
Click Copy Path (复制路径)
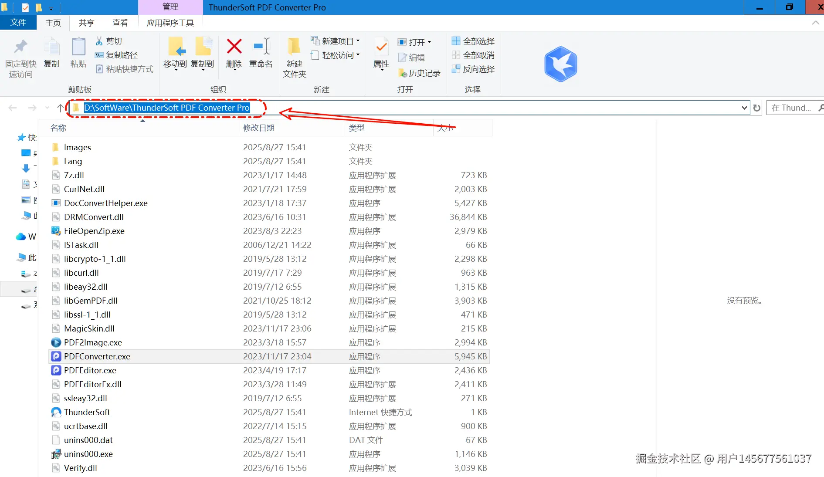coord(117,55)
